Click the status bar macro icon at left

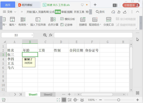point(4,100)
